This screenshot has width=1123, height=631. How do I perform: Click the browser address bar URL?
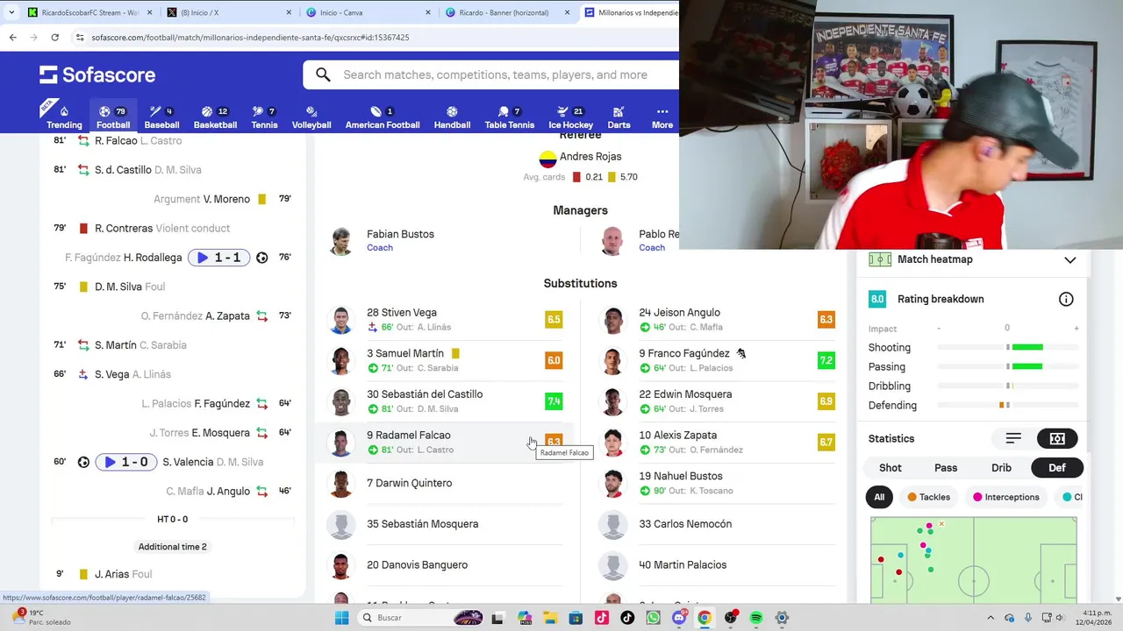(250, 38)
